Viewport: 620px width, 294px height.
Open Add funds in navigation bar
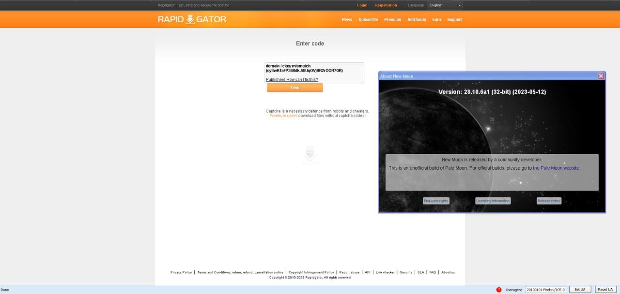tap(417, 20)
